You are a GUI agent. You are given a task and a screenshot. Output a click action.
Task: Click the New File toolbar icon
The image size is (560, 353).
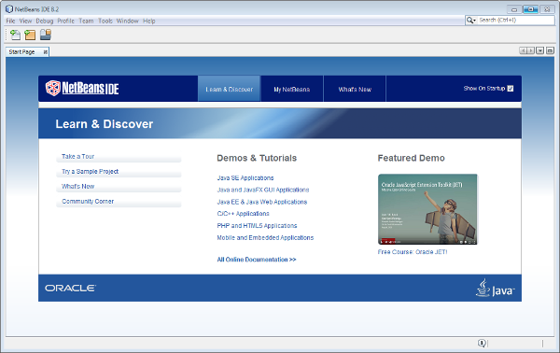15,35
